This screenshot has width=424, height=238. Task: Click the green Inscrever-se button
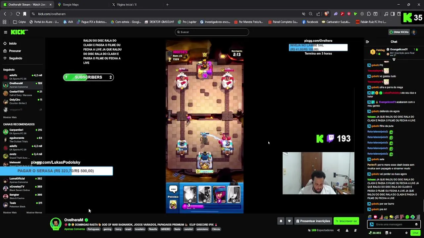point(346,221)
